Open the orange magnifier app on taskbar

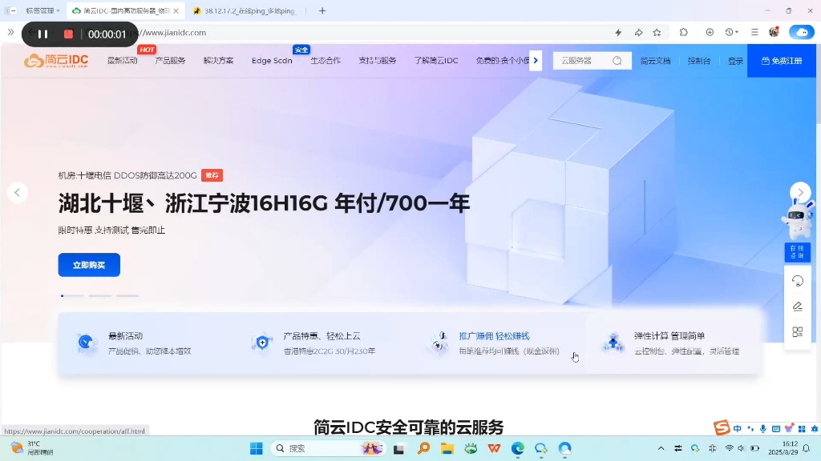[x=423, y=448]
